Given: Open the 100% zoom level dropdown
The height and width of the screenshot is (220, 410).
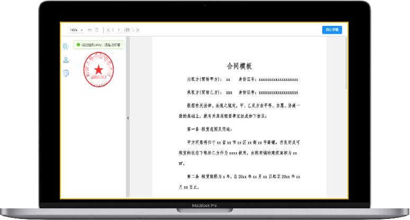Looking at the screenshot, I should point(77,30).
